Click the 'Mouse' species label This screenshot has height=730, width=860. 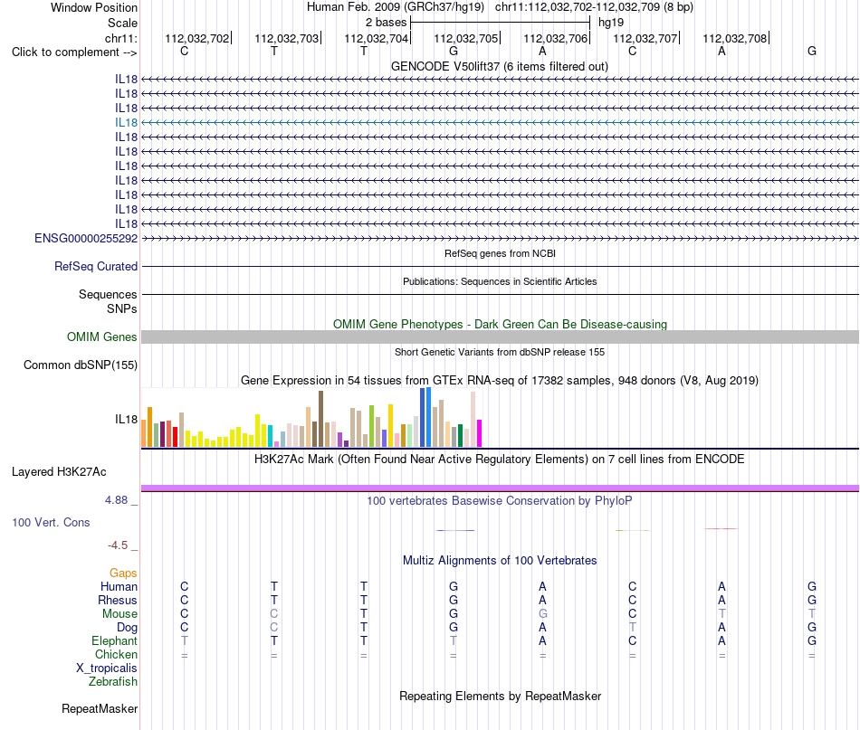119,614
